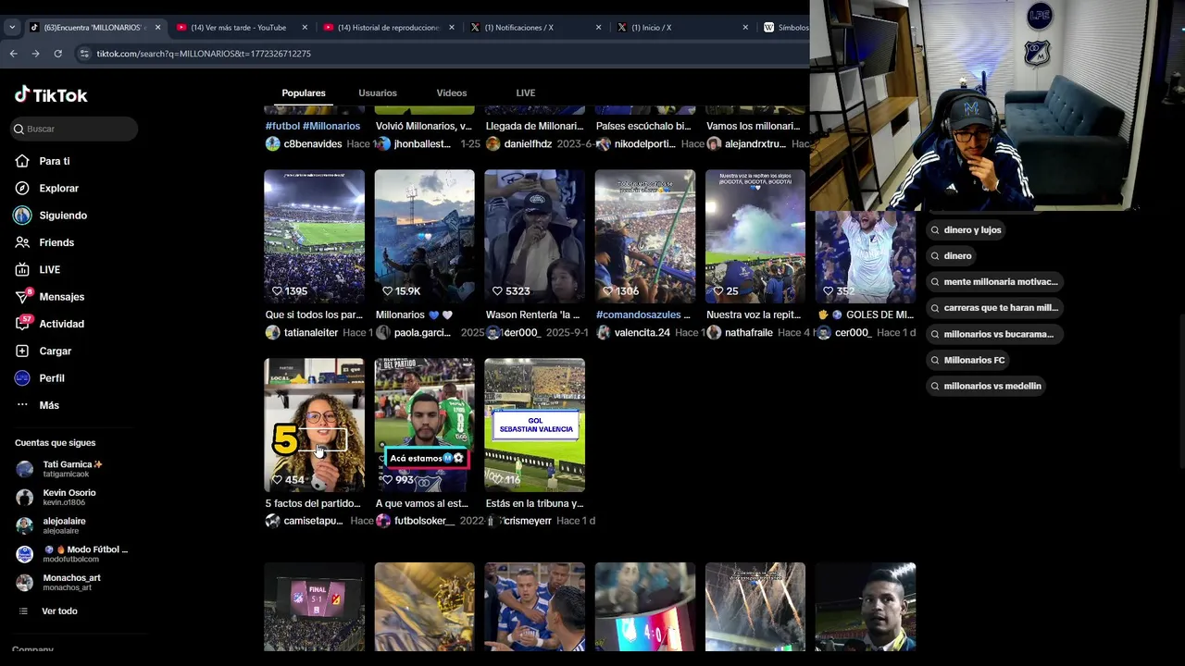Open Actividad notifications icon
The height and width of the screenshot is (666, 1185).
pyautogui.click(x=22, y=324)
